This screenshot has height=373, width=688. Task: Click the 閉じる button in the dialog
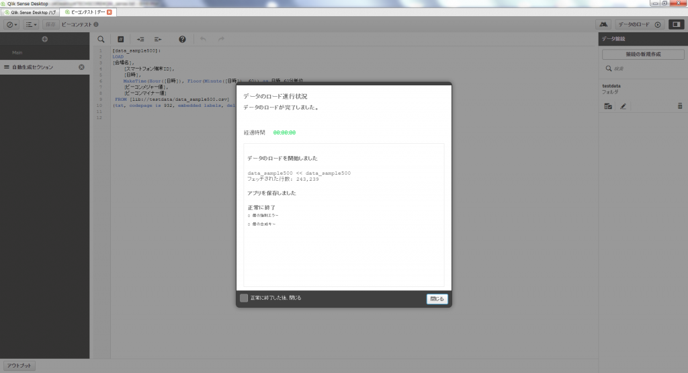[437, 299]
